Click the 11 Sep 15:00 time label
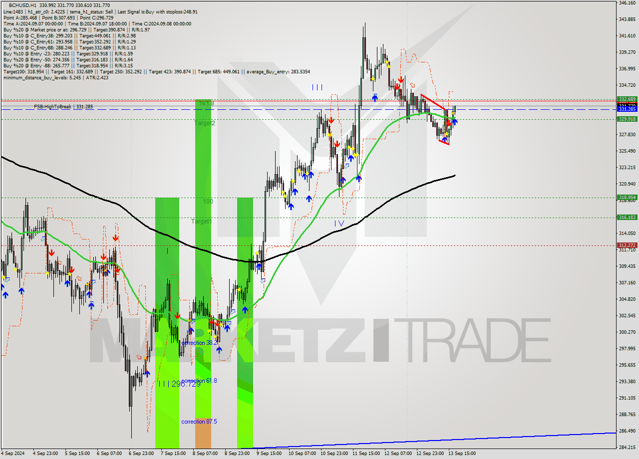639x459 pixels. pos(366,454)
